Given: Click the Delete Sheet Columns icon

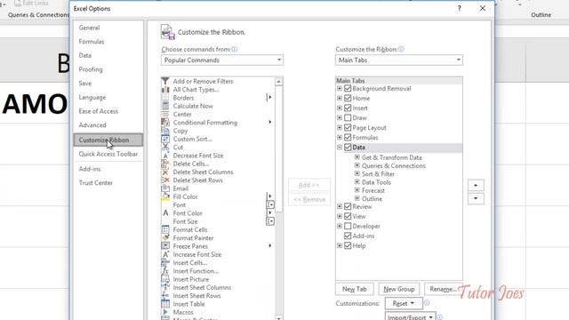Looking at the screenshot, I should pos(165,172).
